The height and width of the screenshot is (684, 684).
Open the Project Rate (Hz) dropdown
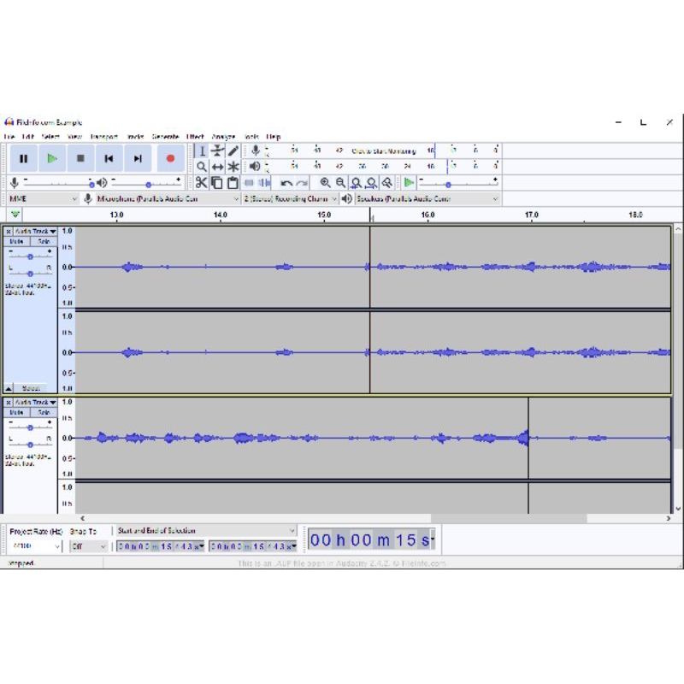[35, 545]
